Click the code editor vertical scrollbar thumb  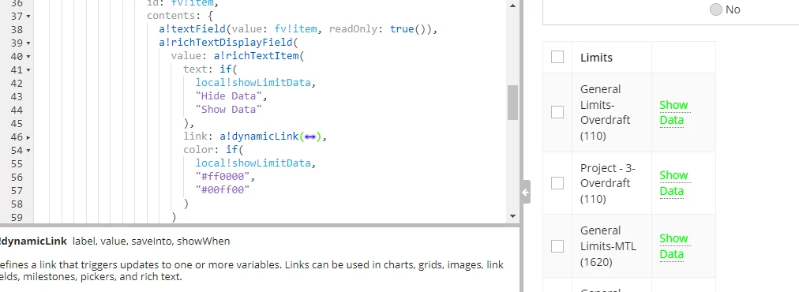click(512, 103)
